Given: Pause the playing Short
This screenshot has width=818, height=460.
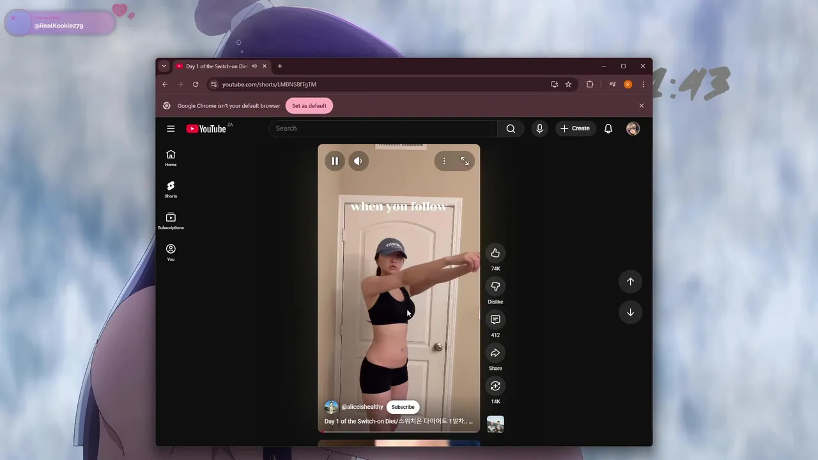Looking at the screenshot, I should click(x=334, y=161).
